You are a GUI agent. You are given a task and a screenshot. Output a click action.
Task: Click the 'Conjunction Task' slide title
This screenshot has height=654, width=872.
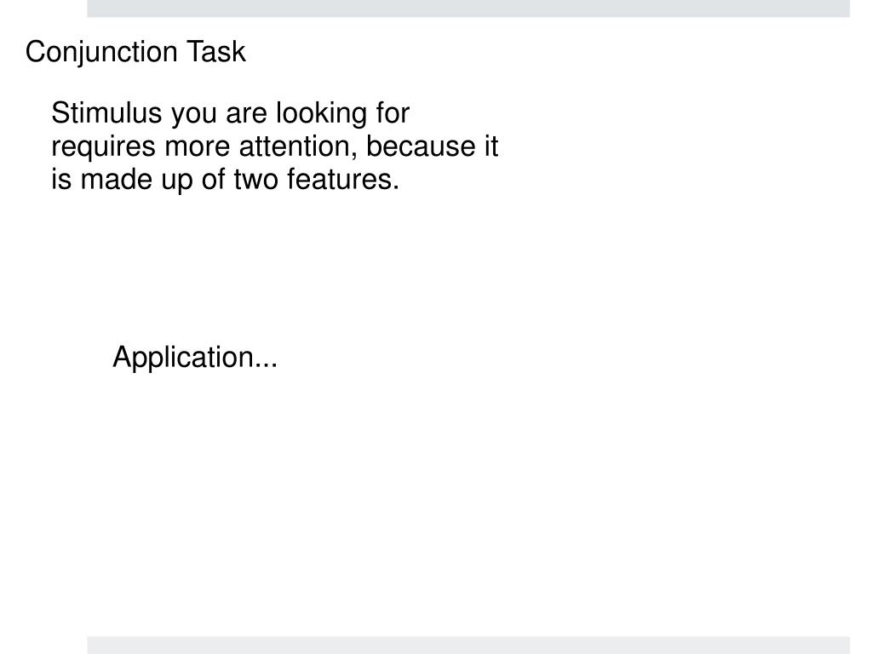point(135,52)
